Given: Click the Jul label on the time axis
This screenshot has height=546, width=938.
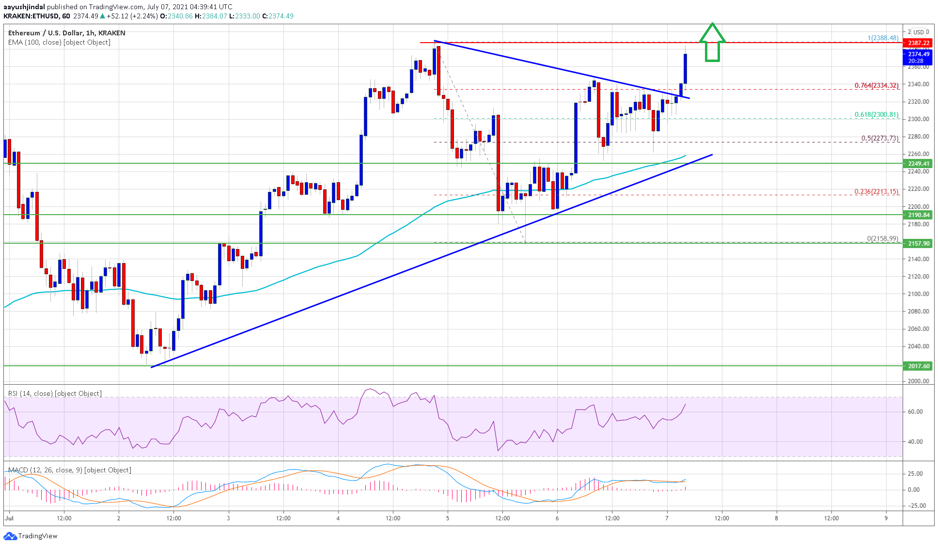Looking at the screenshot, I should [8, 518].
